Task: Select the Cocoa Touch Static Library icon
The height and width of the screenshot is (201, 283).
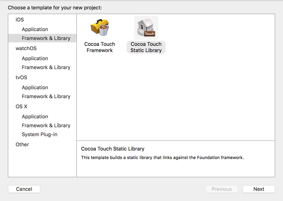Action: [146, 28]
